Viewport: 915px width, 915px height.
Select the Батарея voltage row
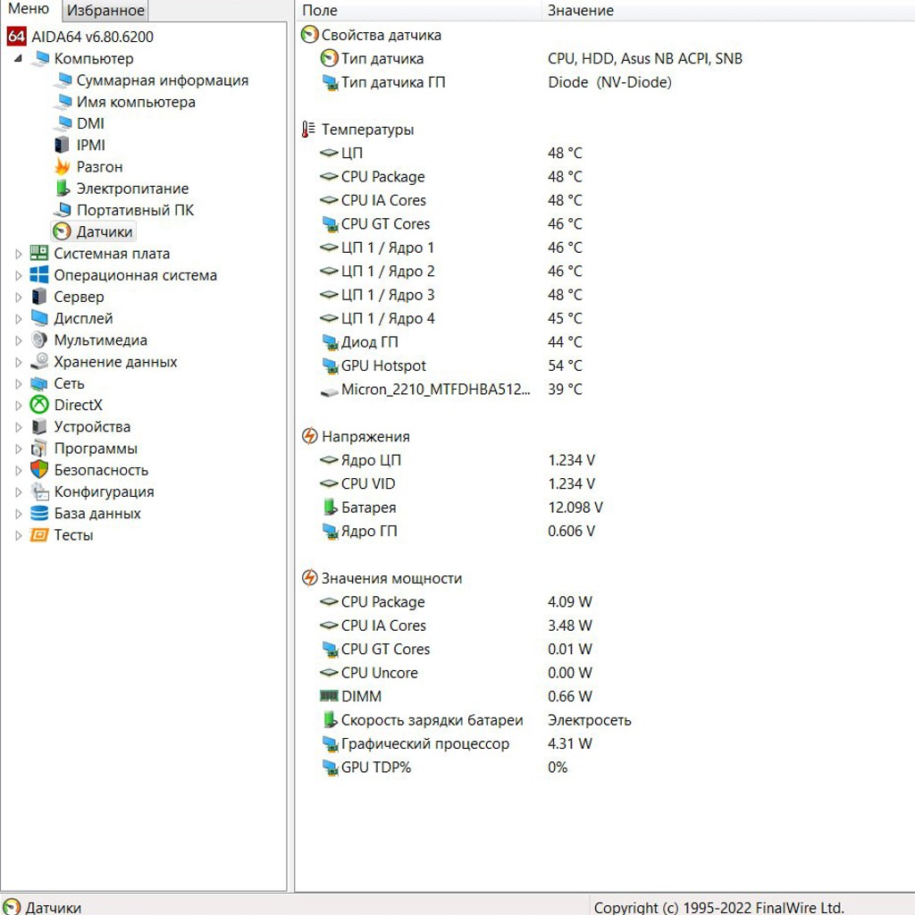click(x=605, y=508)
